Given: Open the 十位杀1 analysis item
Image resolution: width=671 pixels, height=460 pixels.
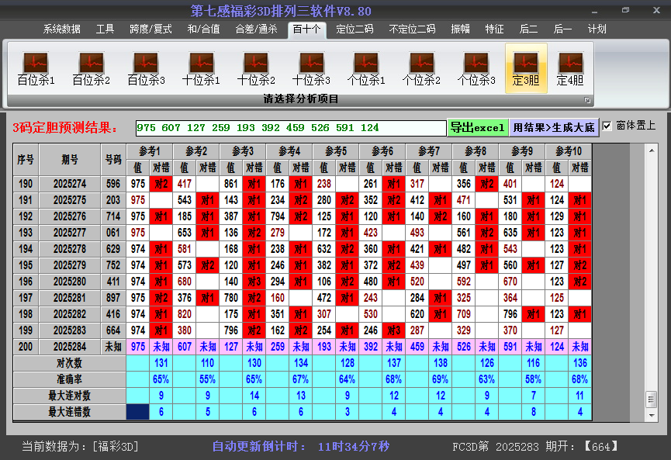Looking at the screenshot, I should coord(201,68).
